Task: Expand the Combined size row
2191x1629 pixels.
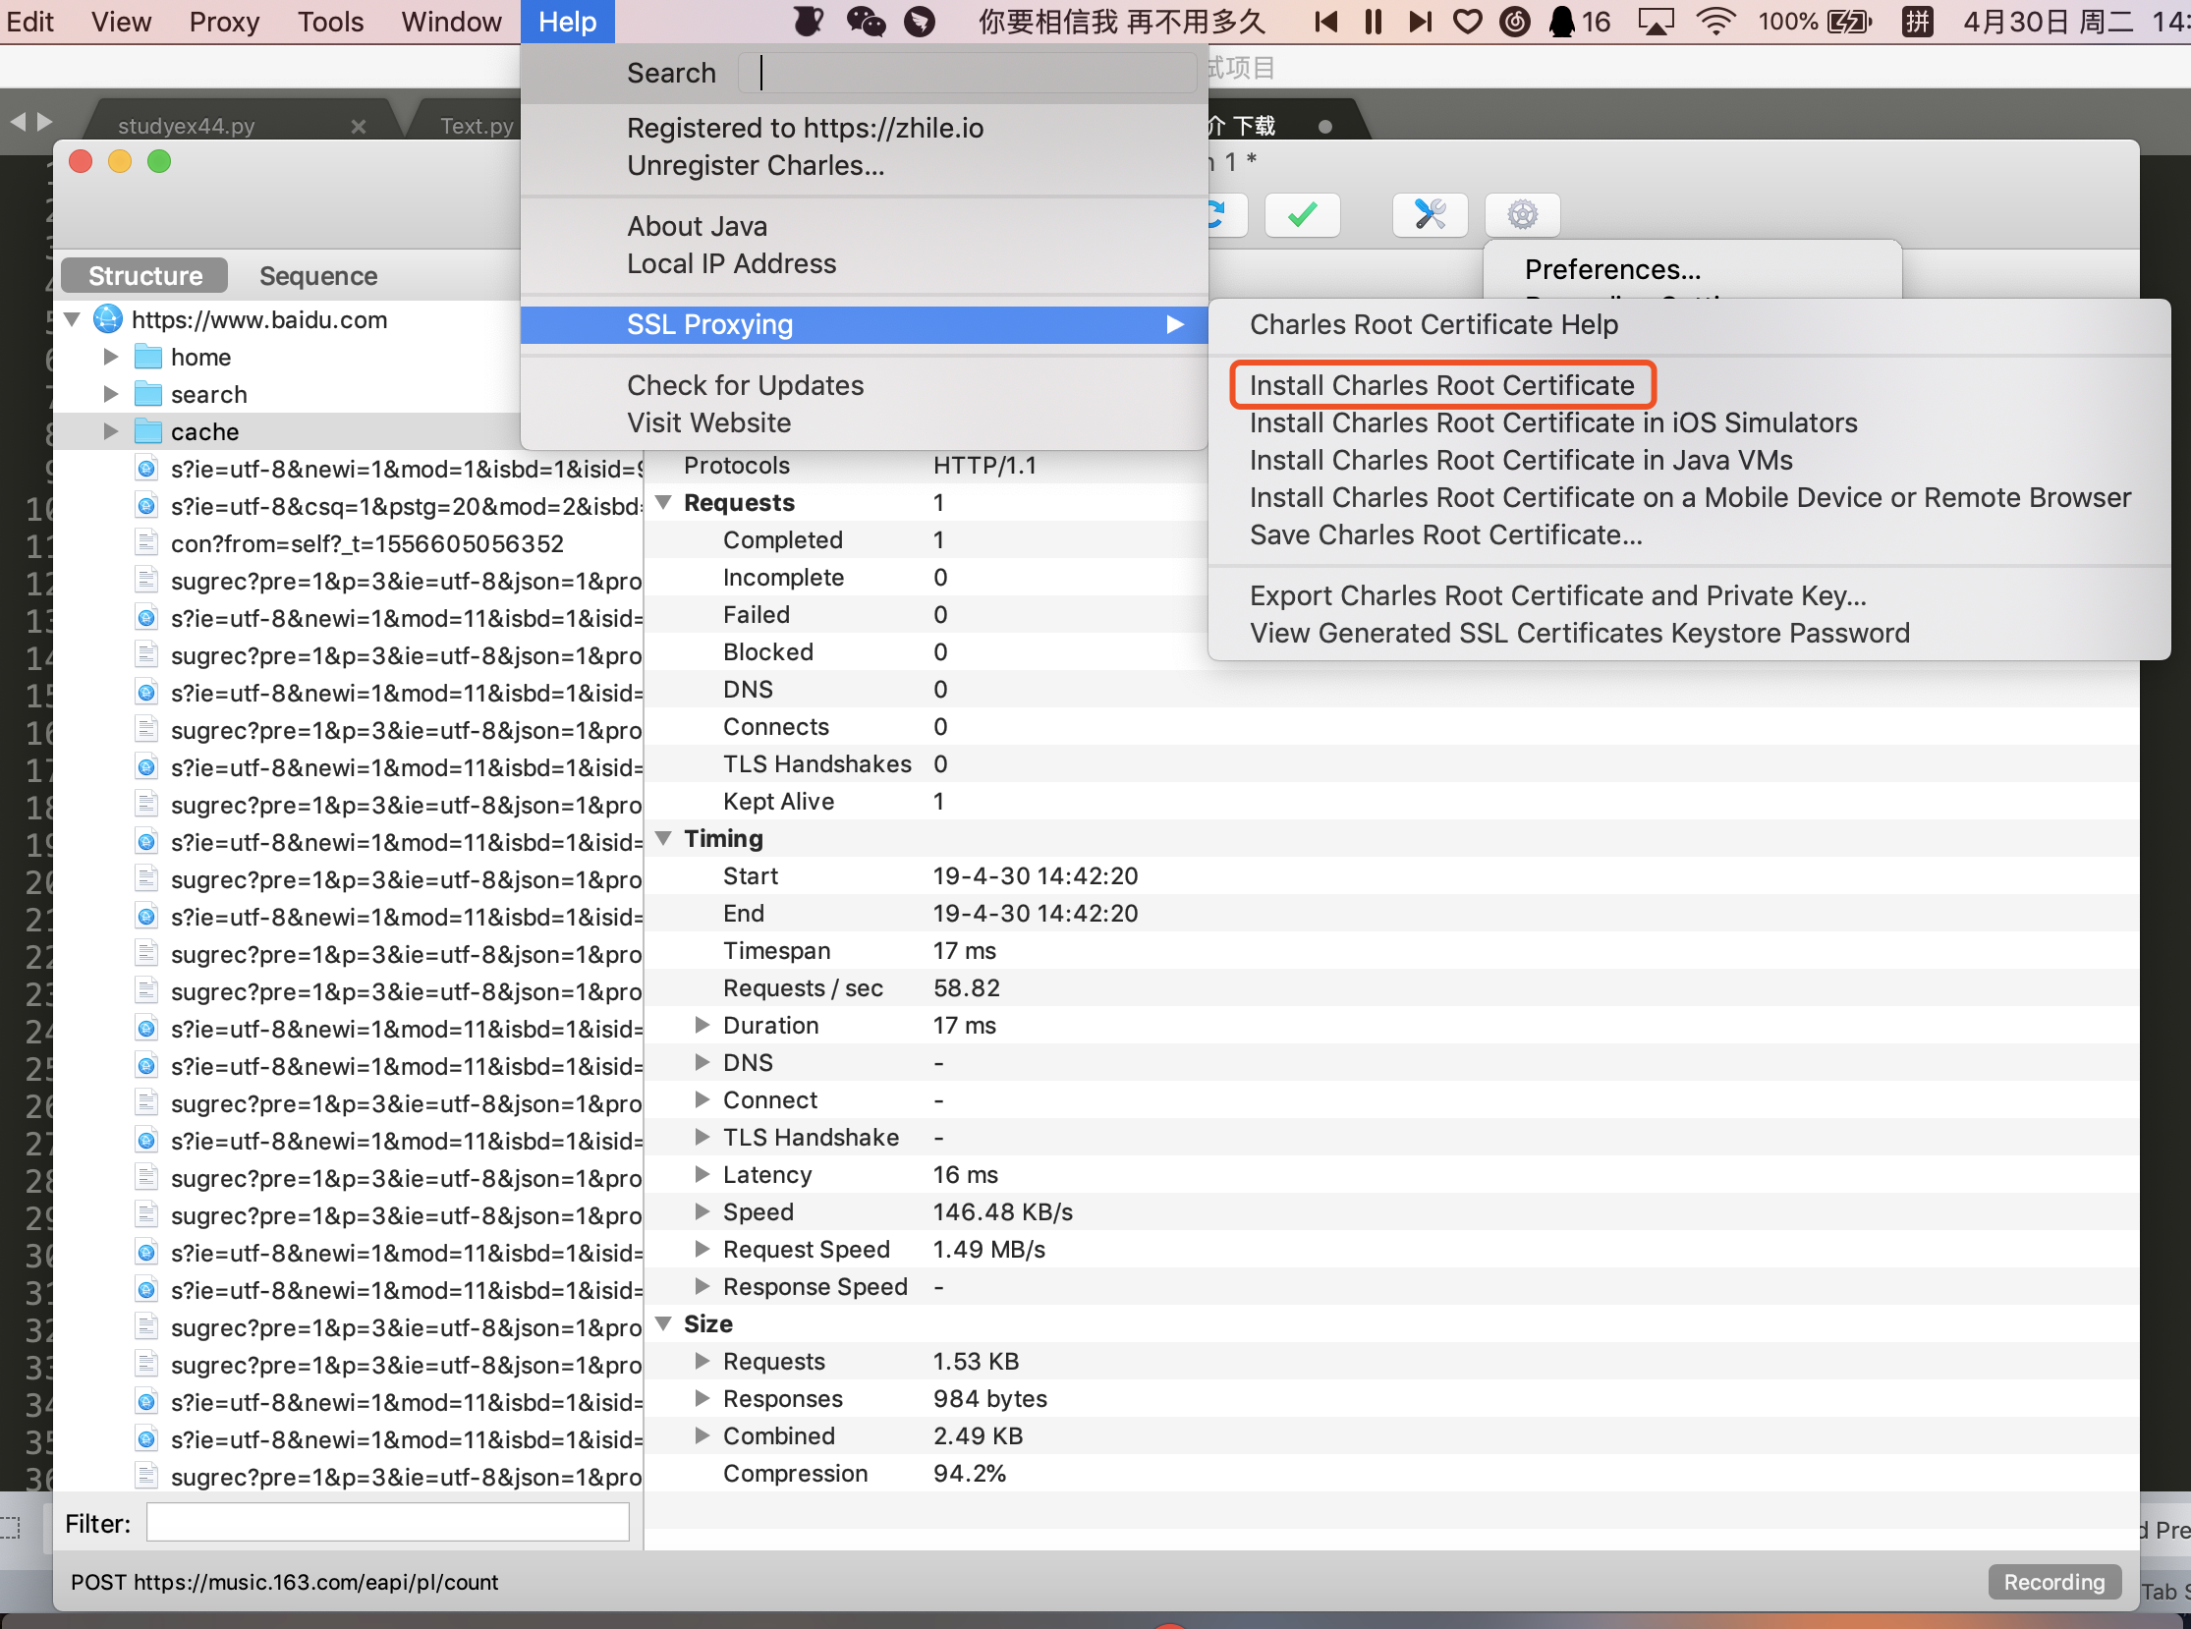Action: 702,1435
